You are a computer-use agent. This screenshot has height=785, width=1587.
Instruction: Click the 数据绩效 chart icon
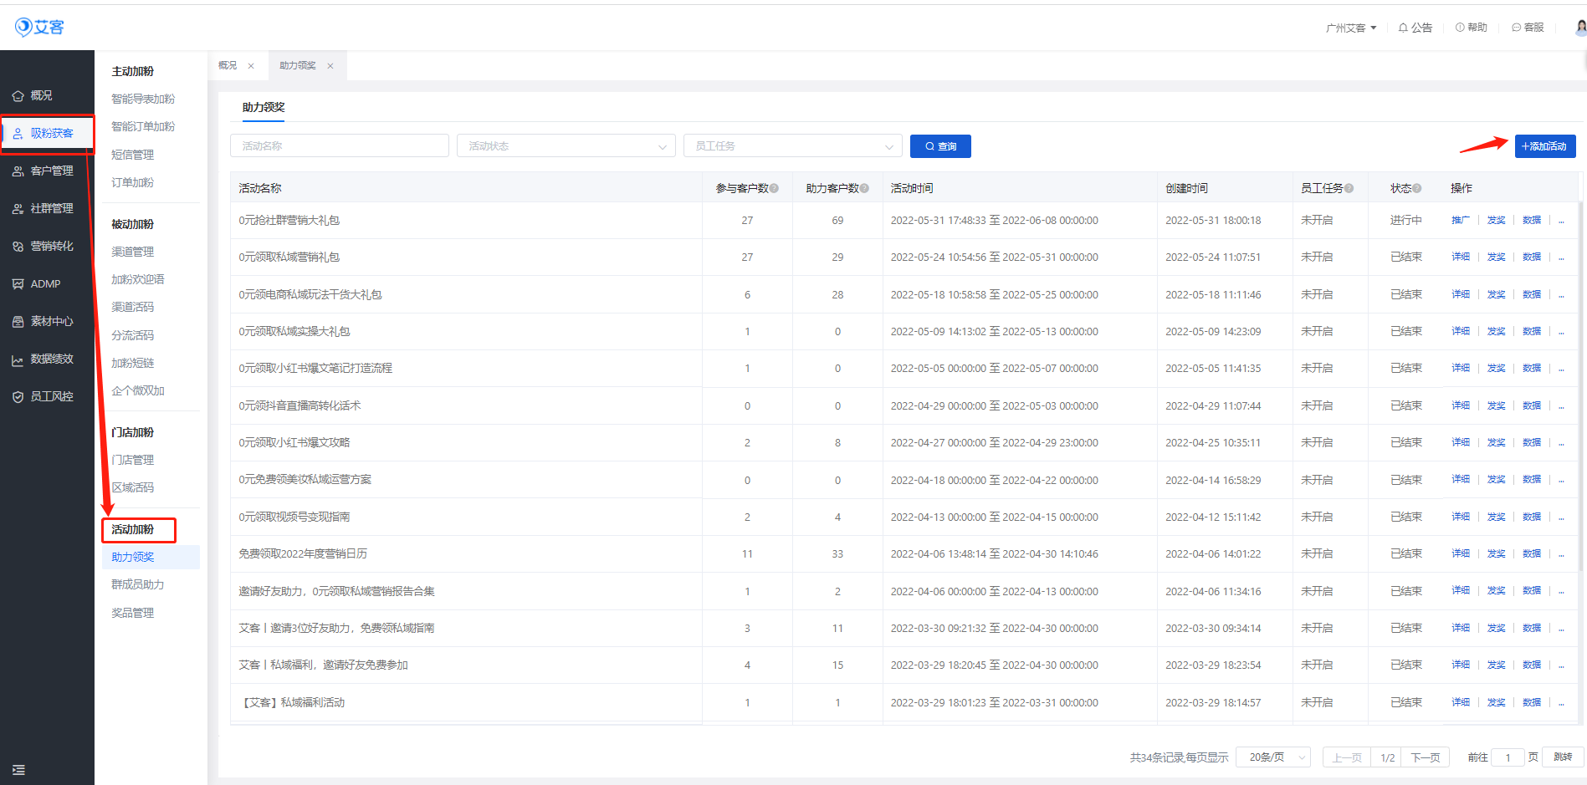[18, 359]
